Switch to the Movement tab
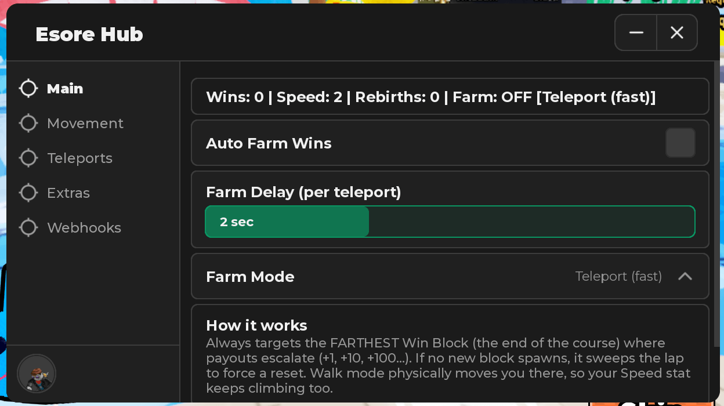 [x=85, y=124]
